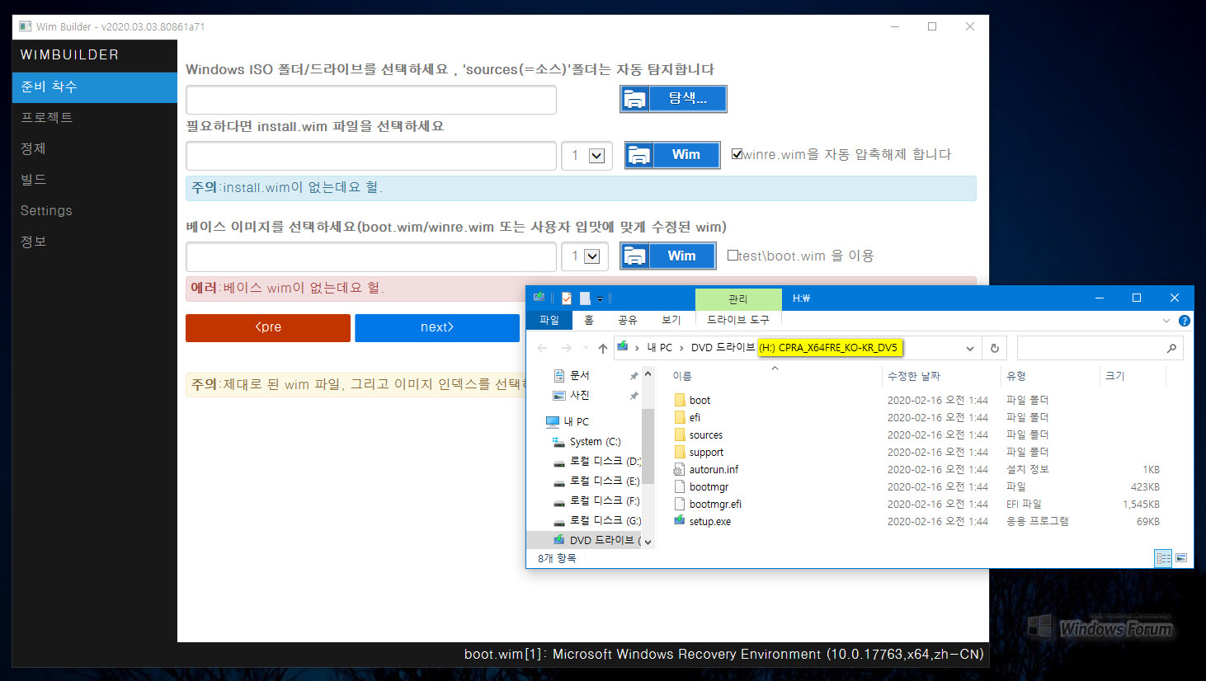Click the Wim Builder title bar app icon
1206x681 pixels.
tap(26, 26)
